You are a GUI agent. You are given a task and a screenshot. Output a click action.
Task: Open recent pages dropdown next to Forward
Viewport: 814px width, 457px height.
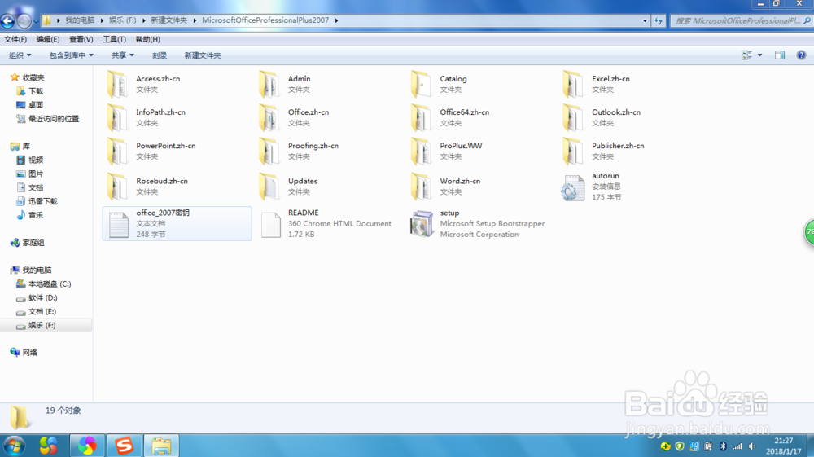click(36, 21)
